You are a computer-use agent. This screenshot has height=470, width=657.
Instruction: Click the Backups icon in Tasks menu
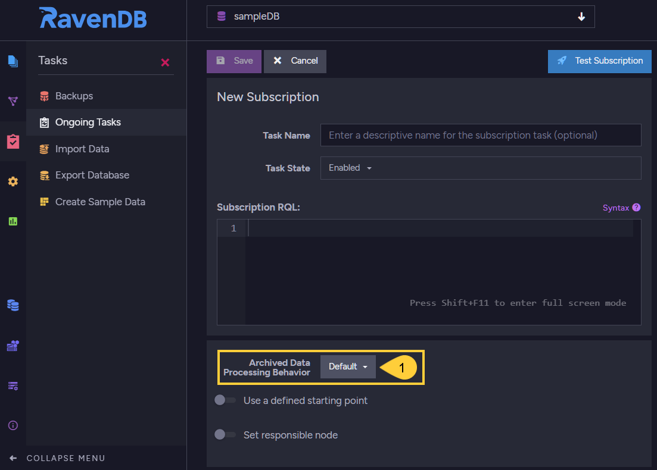44,96
